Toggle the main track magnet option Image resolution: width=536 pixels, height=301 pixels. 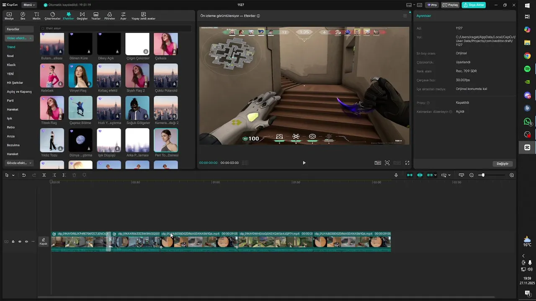[x=410, y=175]
